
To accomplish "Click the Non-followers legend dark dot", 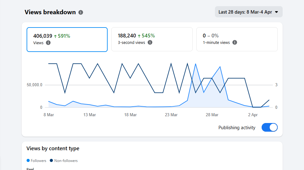I will pyautogui.click(x=52, y=161).
